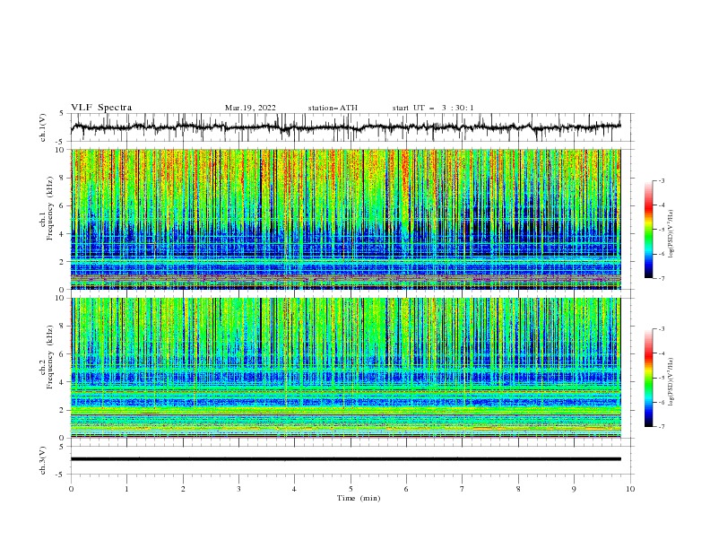Click the ch.2 PSD color scale bar

pyautogui.click(x=648, y=378)
